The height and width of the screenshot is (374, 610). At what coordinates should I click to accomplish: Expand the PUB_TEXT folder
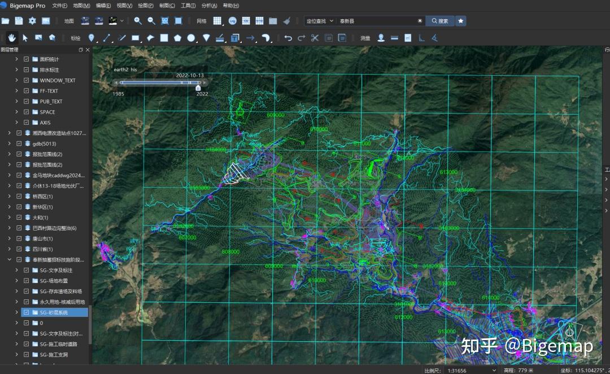[x=16, y=101]
